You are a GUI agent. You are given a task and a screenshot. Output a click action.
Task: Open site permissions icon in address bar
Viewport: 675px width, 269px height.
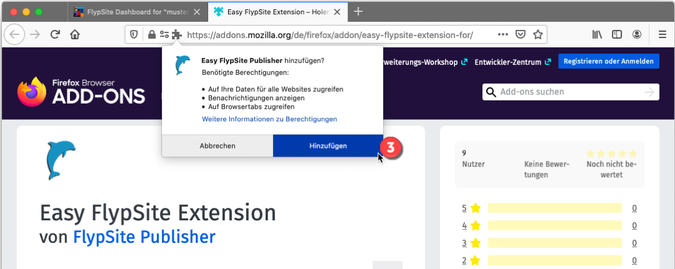tap(164, 34)
